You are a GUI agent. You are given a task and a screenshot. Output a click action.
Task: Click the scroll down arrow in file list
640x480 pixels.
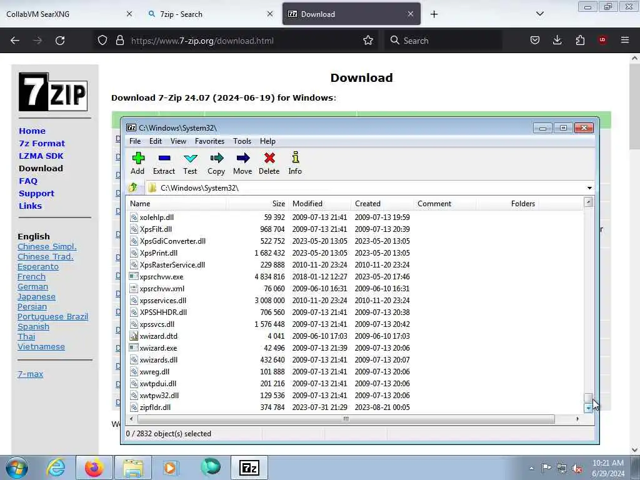588,407
